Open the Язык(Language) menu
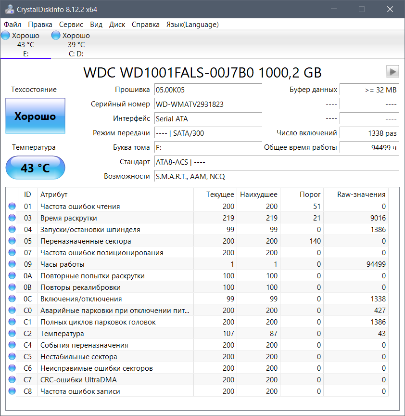The image size is (405, 416). 192,25
